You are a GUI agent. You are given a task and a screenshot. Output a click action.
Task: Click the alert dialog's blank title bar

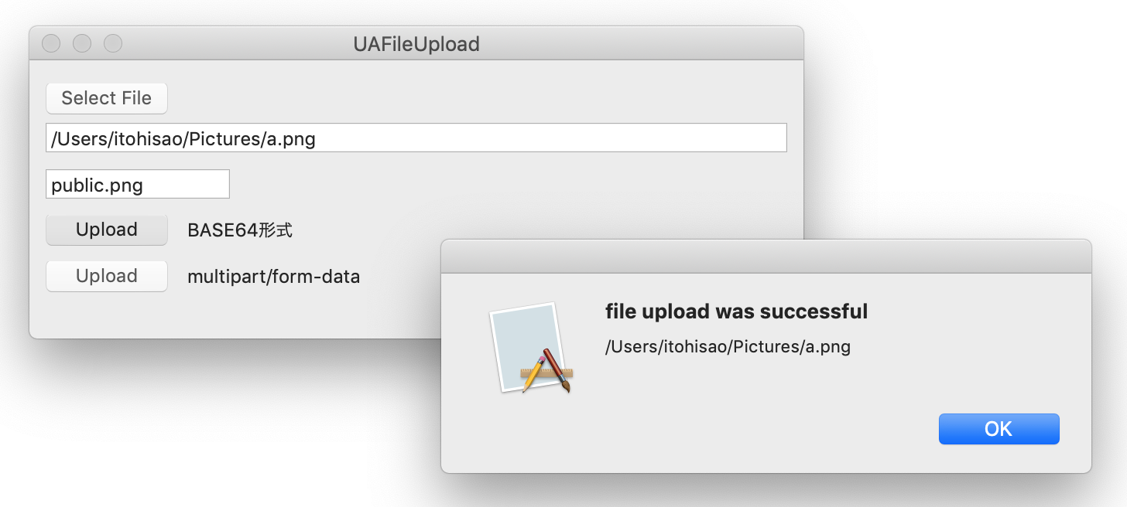[x=766, y=257]
